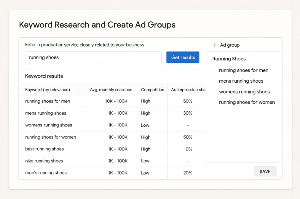This screenshot has height=199, width=300.
Task: Click the 10% impression share for best running shoes
Action: click(188, 149)
